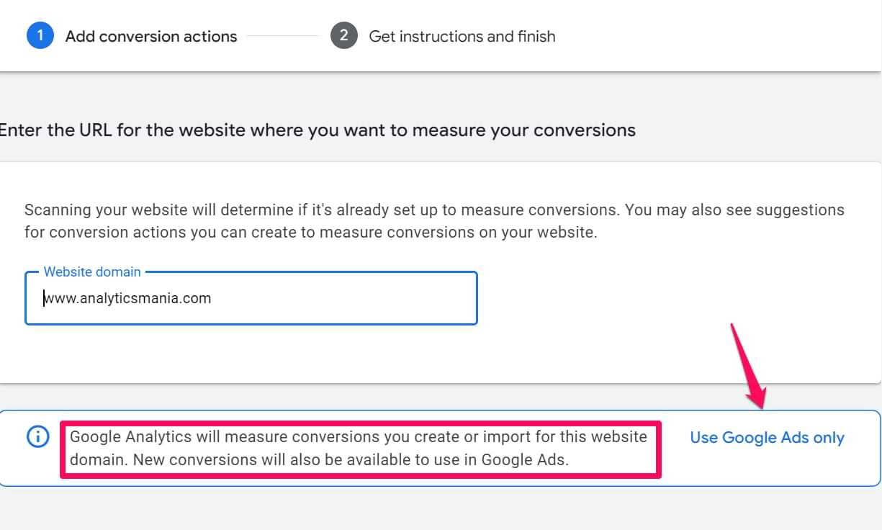The width and height of the screenshot is (882, 530).
Task: Open the 'Get instructions and finish' step
Action: click(462, 36)
